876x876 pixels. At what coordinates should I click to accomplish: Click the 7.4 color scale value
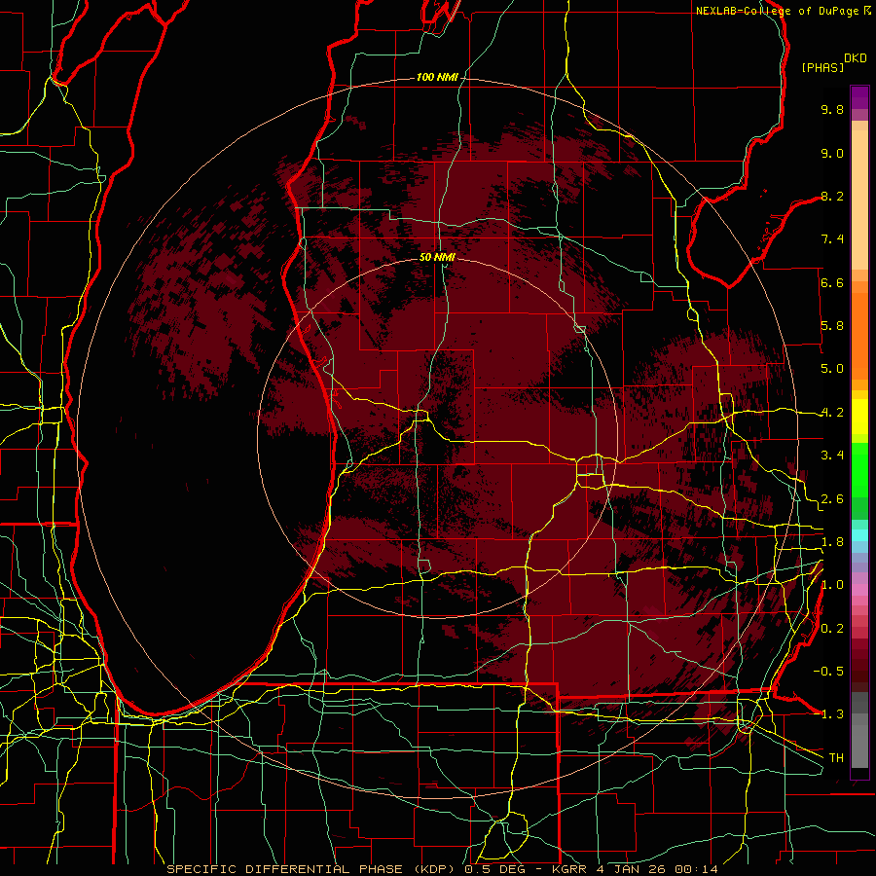coord(832,239)
